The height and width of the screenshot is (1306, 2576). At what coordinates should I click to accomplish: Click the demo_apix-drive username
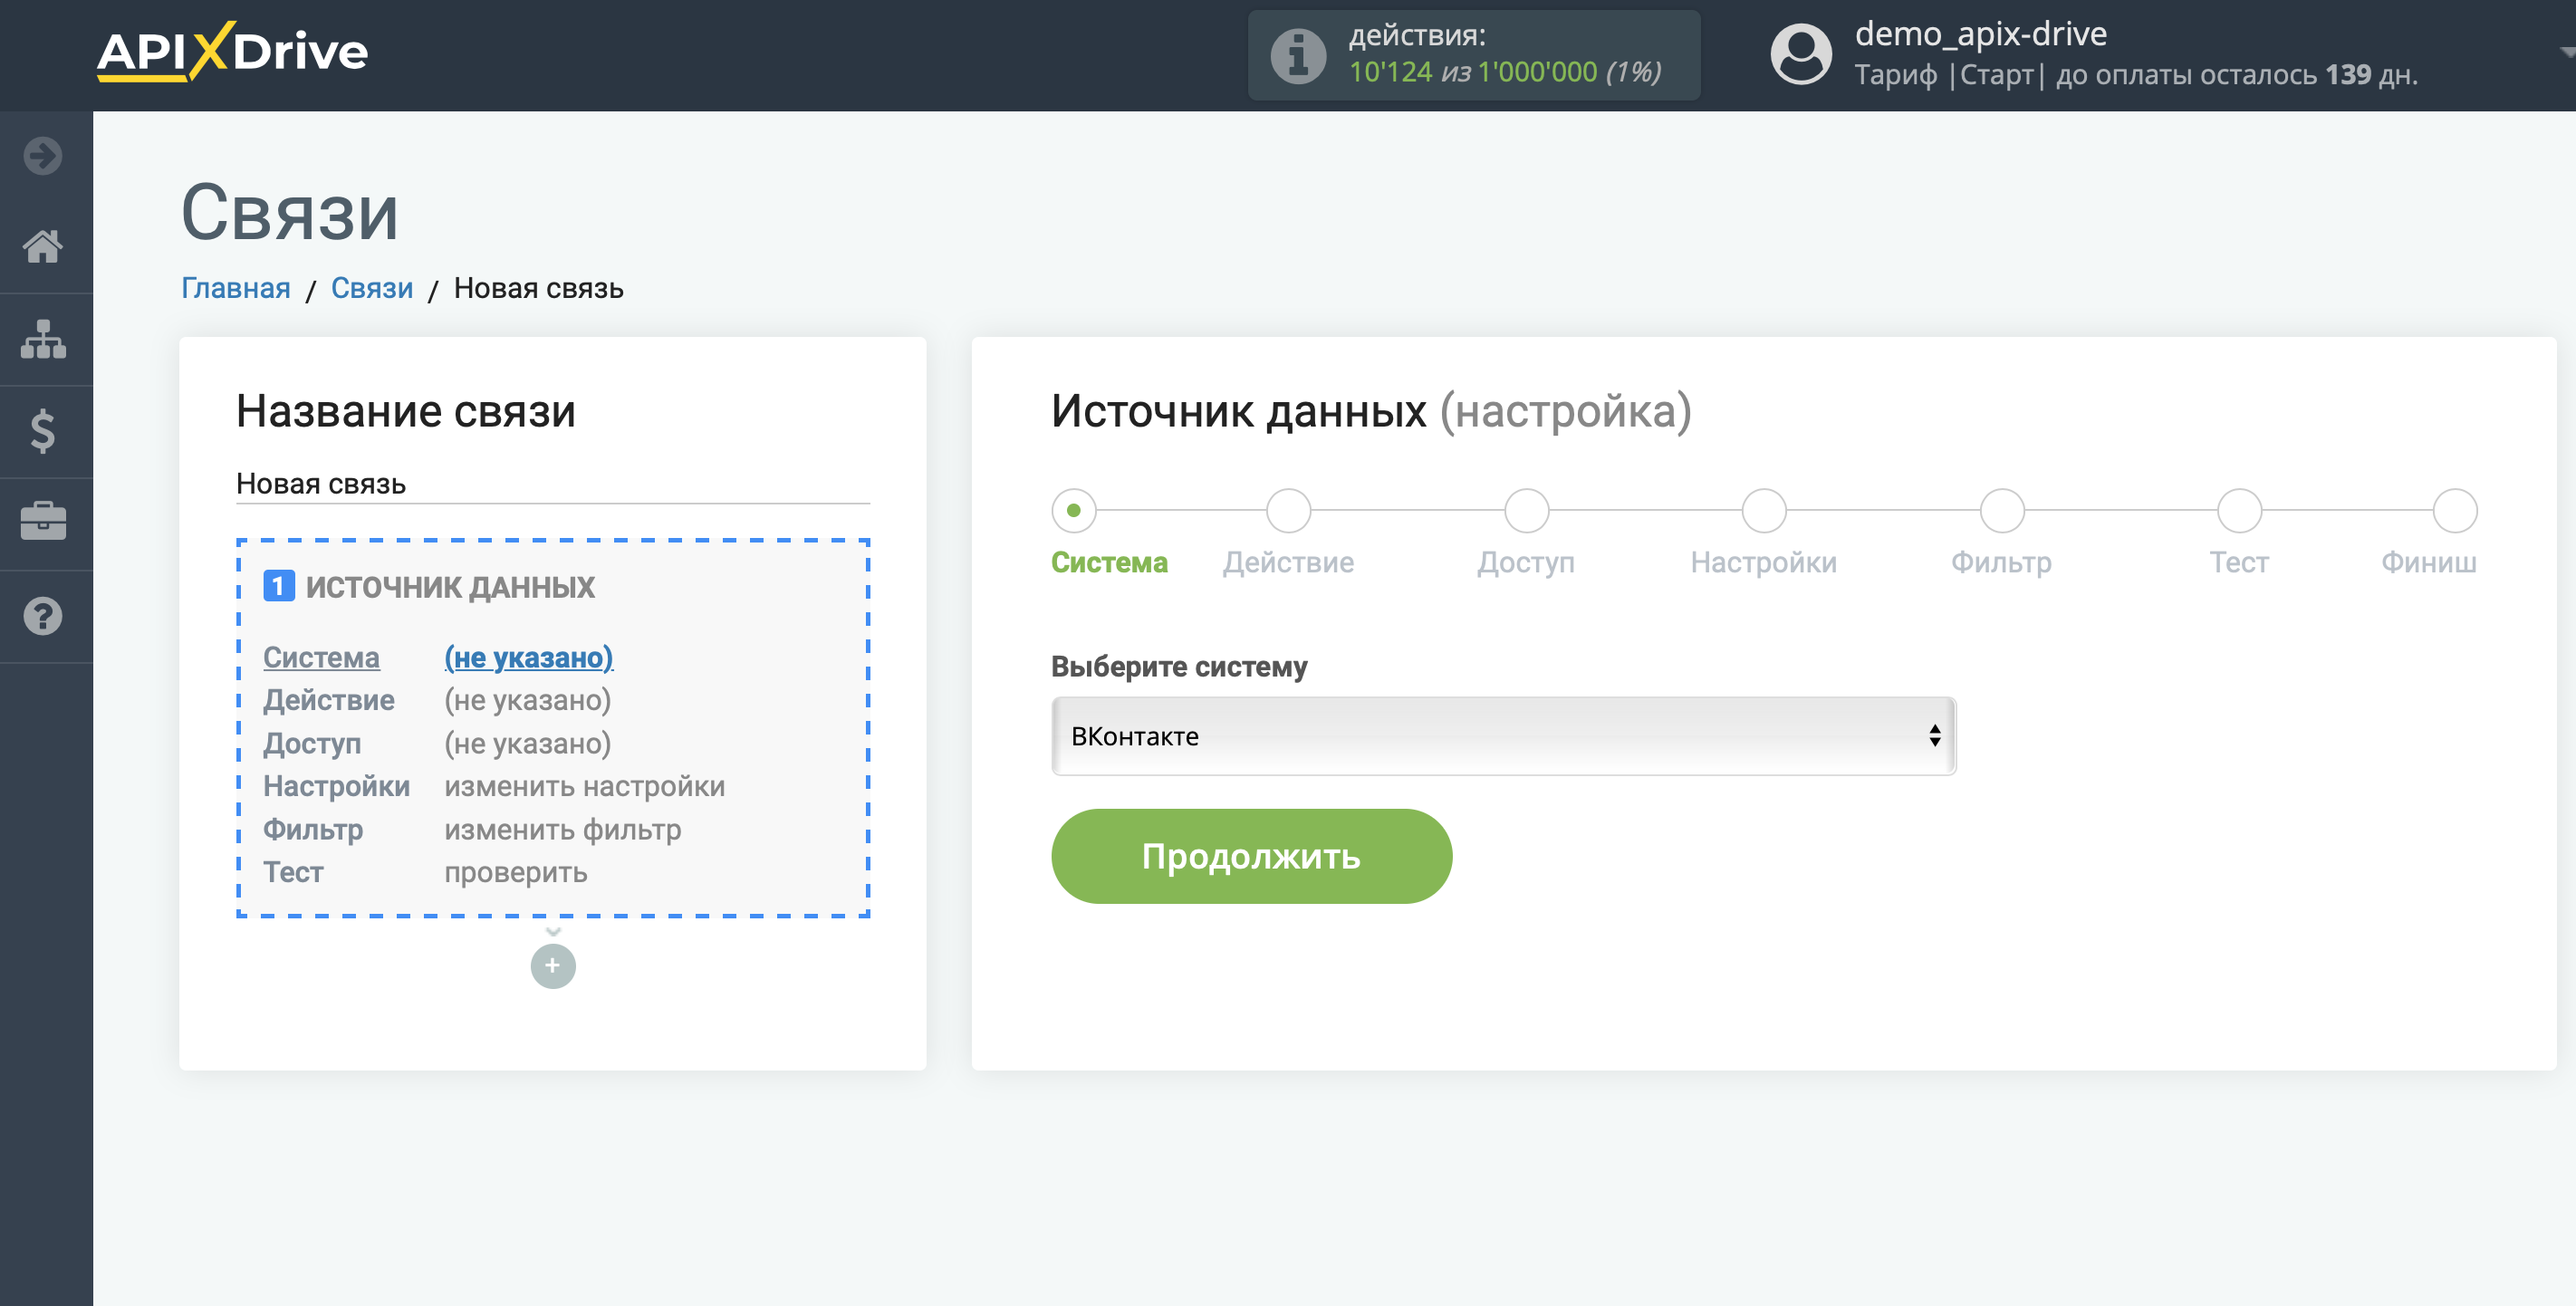(1981, 34)
